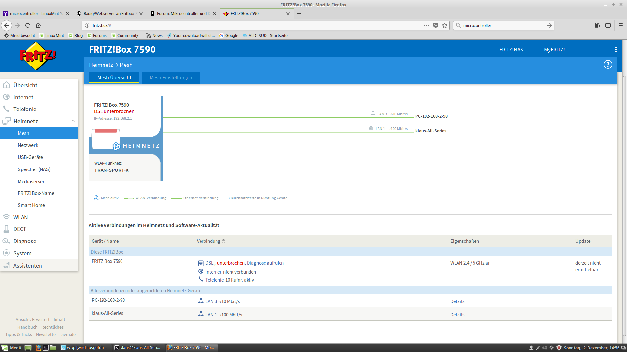This screenshot has height=352, width=627.
Task: Toggle the Firefox sidebar icon
Action: point(608,25)
